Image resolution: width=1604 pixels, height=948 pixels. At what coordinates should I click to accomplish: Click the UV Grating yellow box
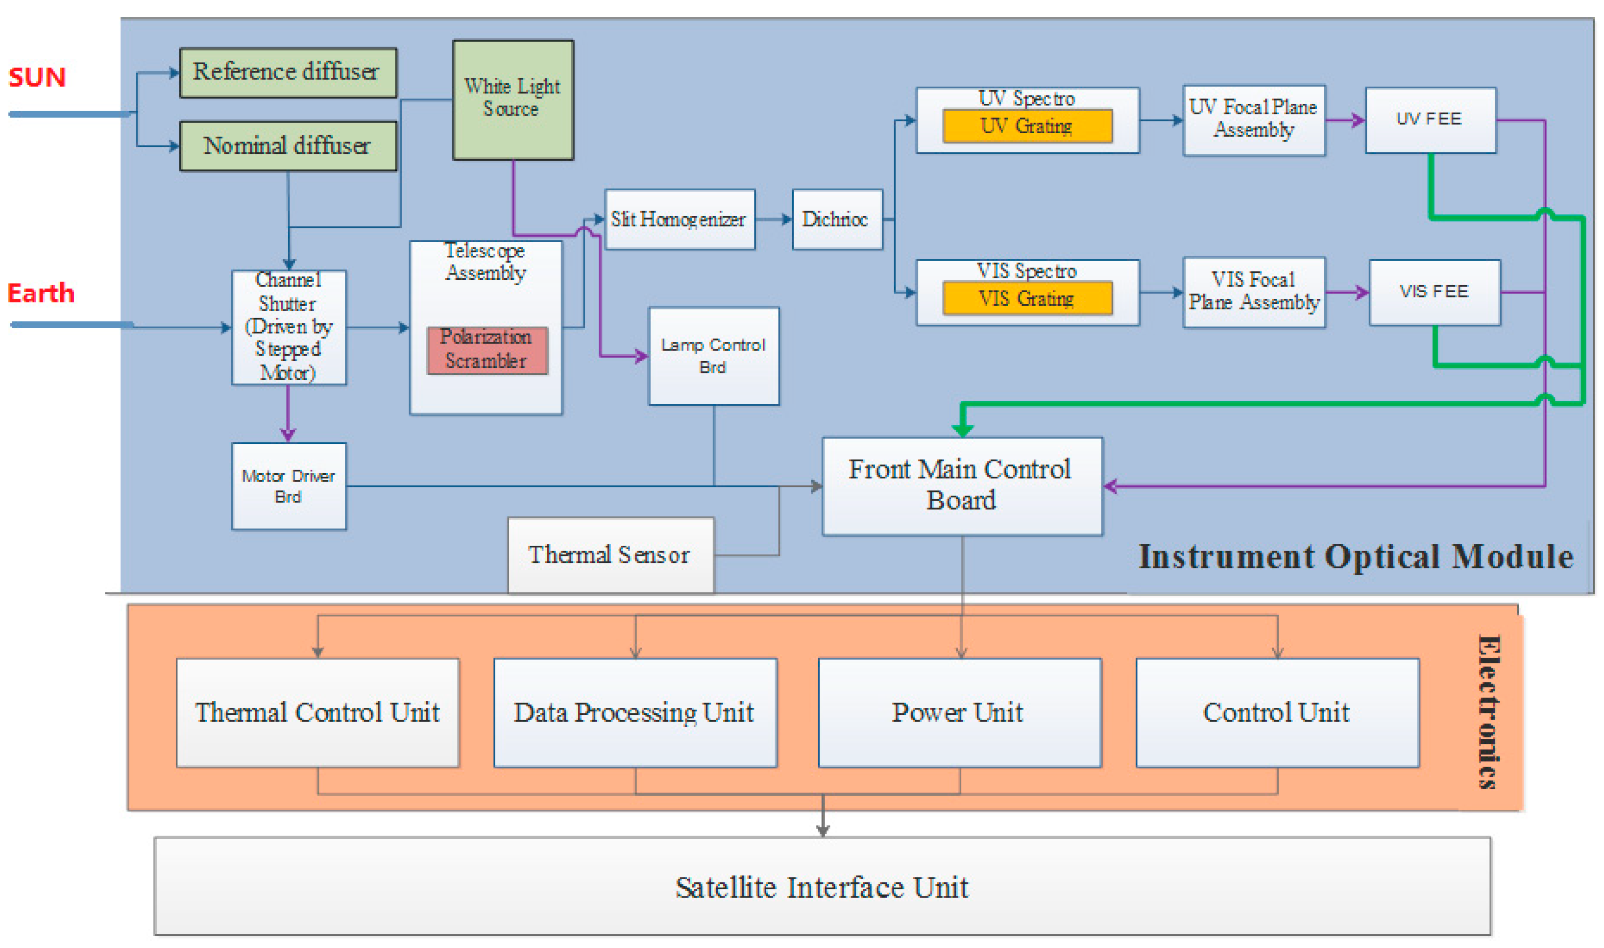1026,126
